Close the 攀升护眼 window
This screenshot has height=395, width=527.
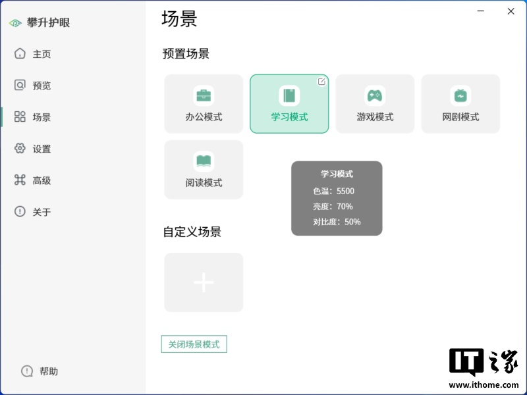point(511,11)
